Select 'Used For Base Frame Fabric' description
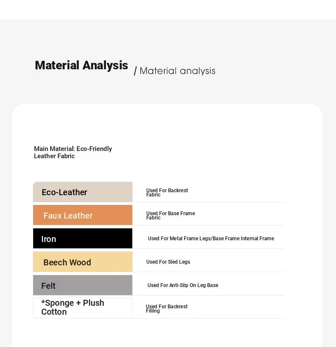Image resolution: width=336 pixels, height=347 pixels. click(x=171, y=215)
